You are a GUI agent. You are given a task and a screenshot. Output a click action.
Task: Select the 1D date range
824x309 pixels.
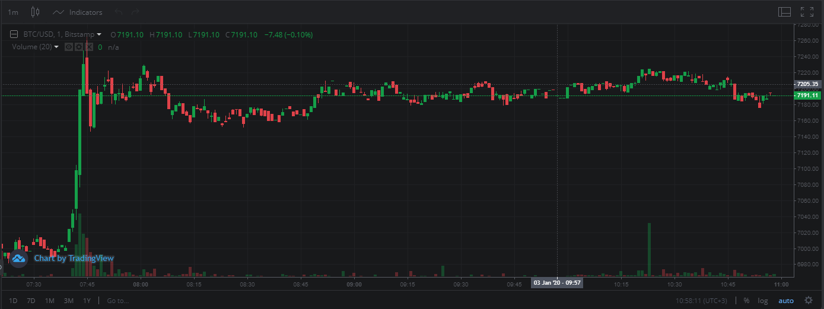coord(13,301)
